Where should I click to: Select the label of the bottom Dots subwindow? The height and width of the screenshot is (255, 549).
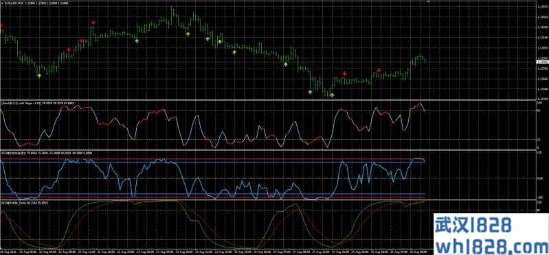(25, 203)
